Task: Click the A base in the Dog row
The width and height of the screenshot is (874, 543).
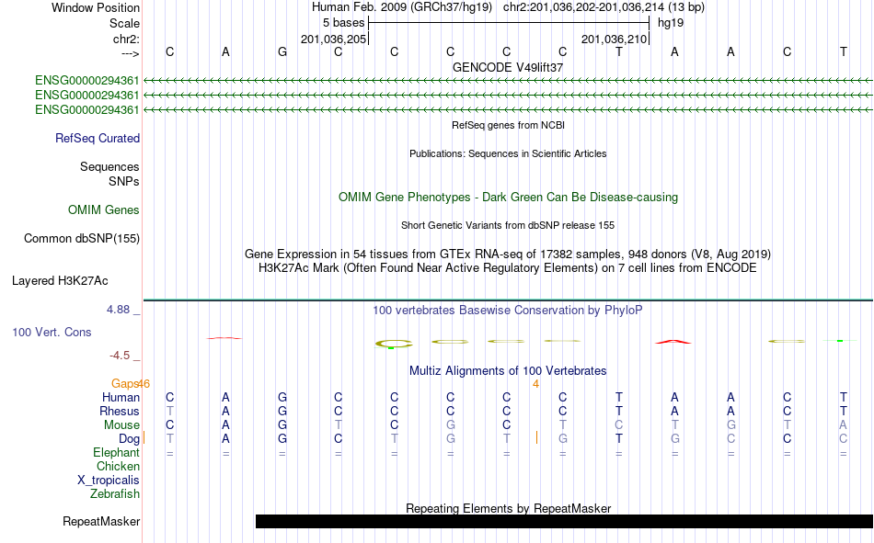Action: (225, 439)
